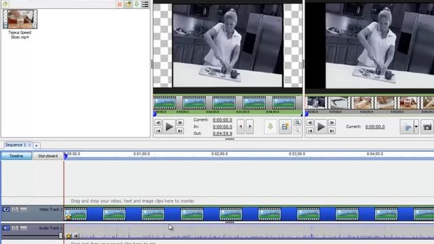The height and width of the screenshot is (244, 434).
Task: Click timeline ruler at 0:02:00.0
Action: pos(219,154)
